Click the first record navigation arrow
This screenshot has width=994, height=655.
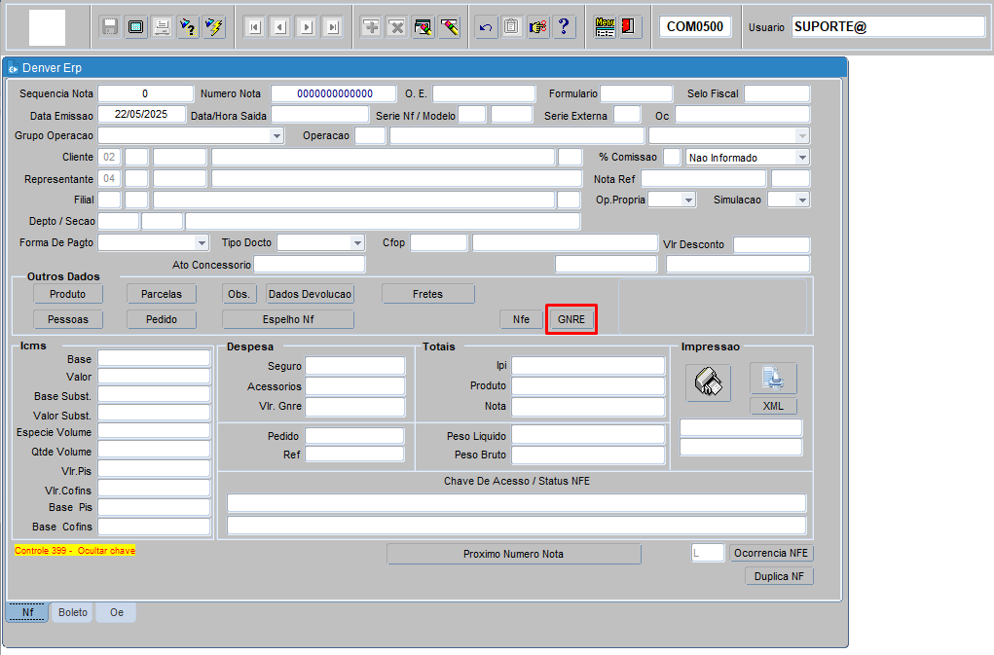254,27
